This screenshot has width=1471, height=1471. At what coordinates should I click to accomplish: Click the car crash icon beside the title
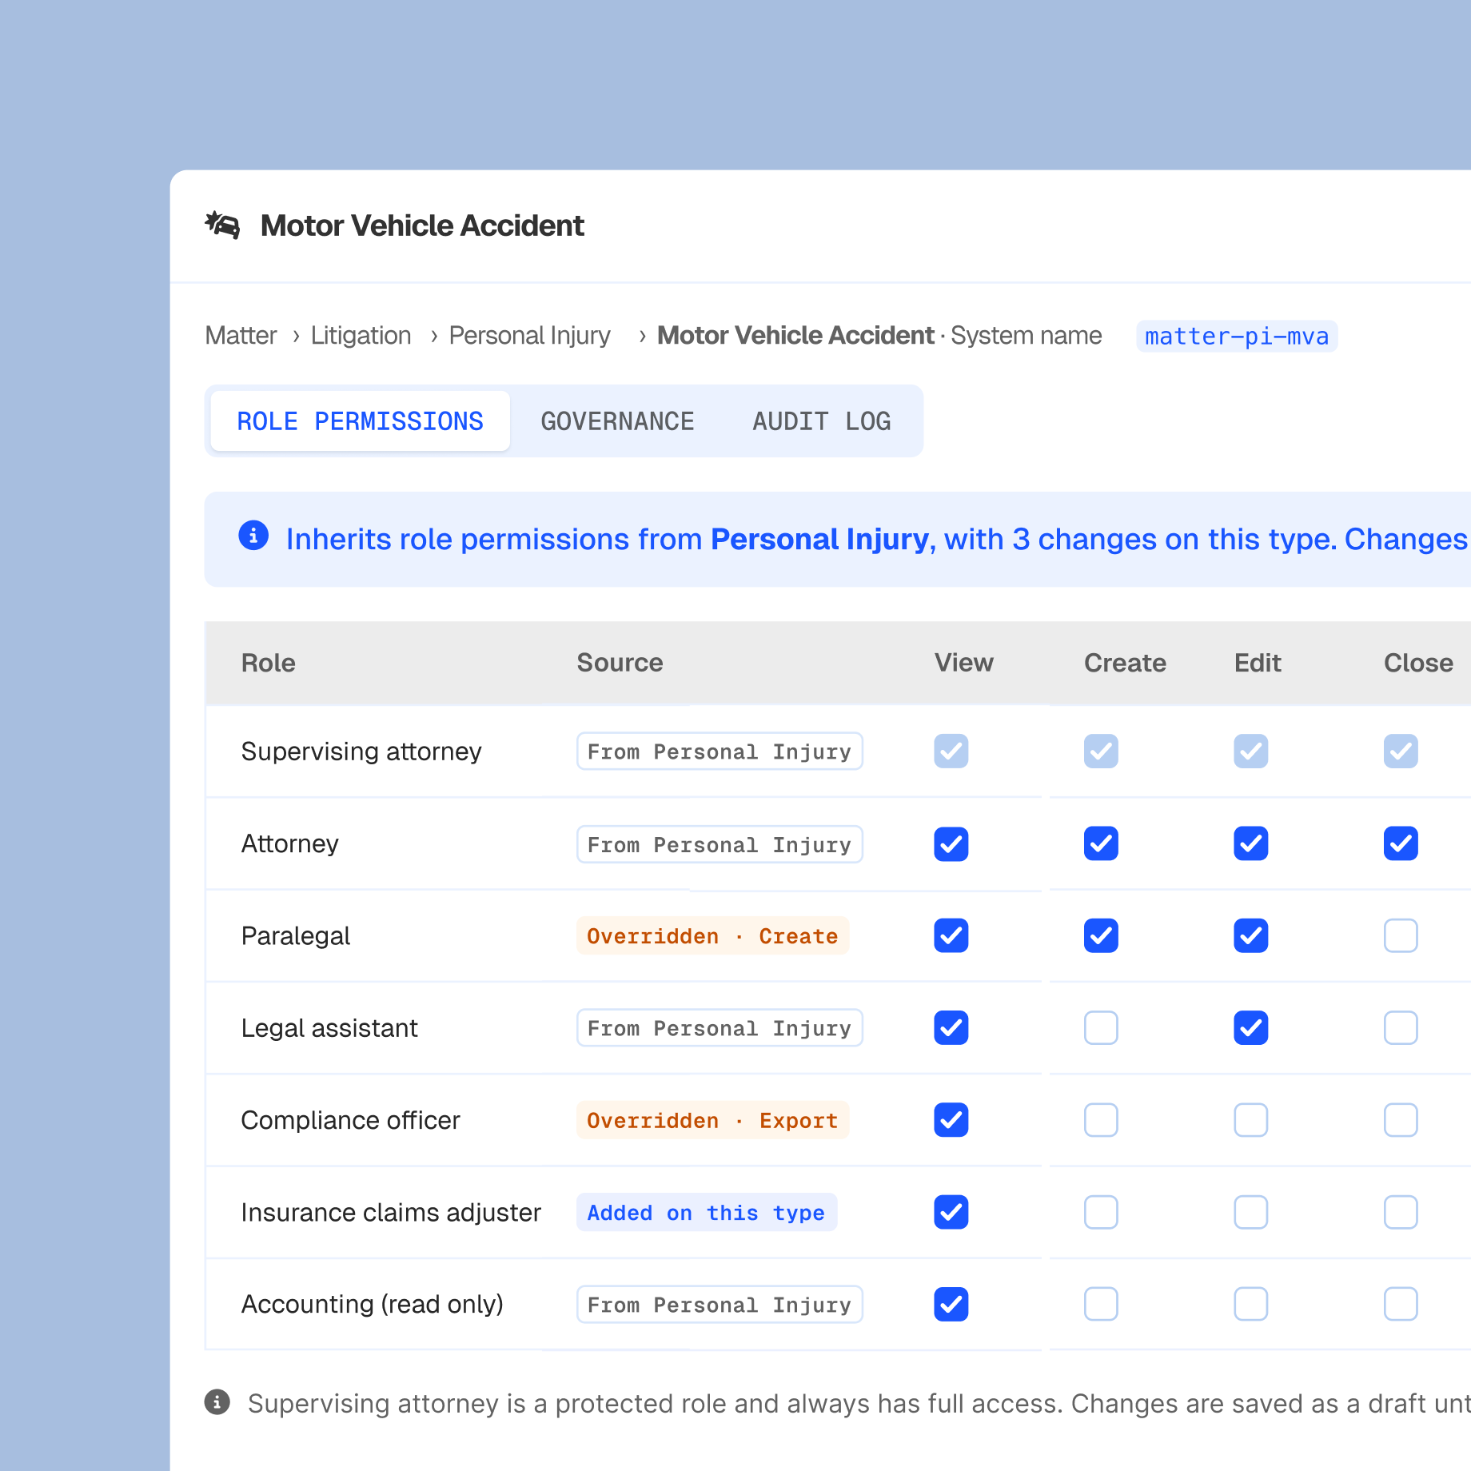223,225
